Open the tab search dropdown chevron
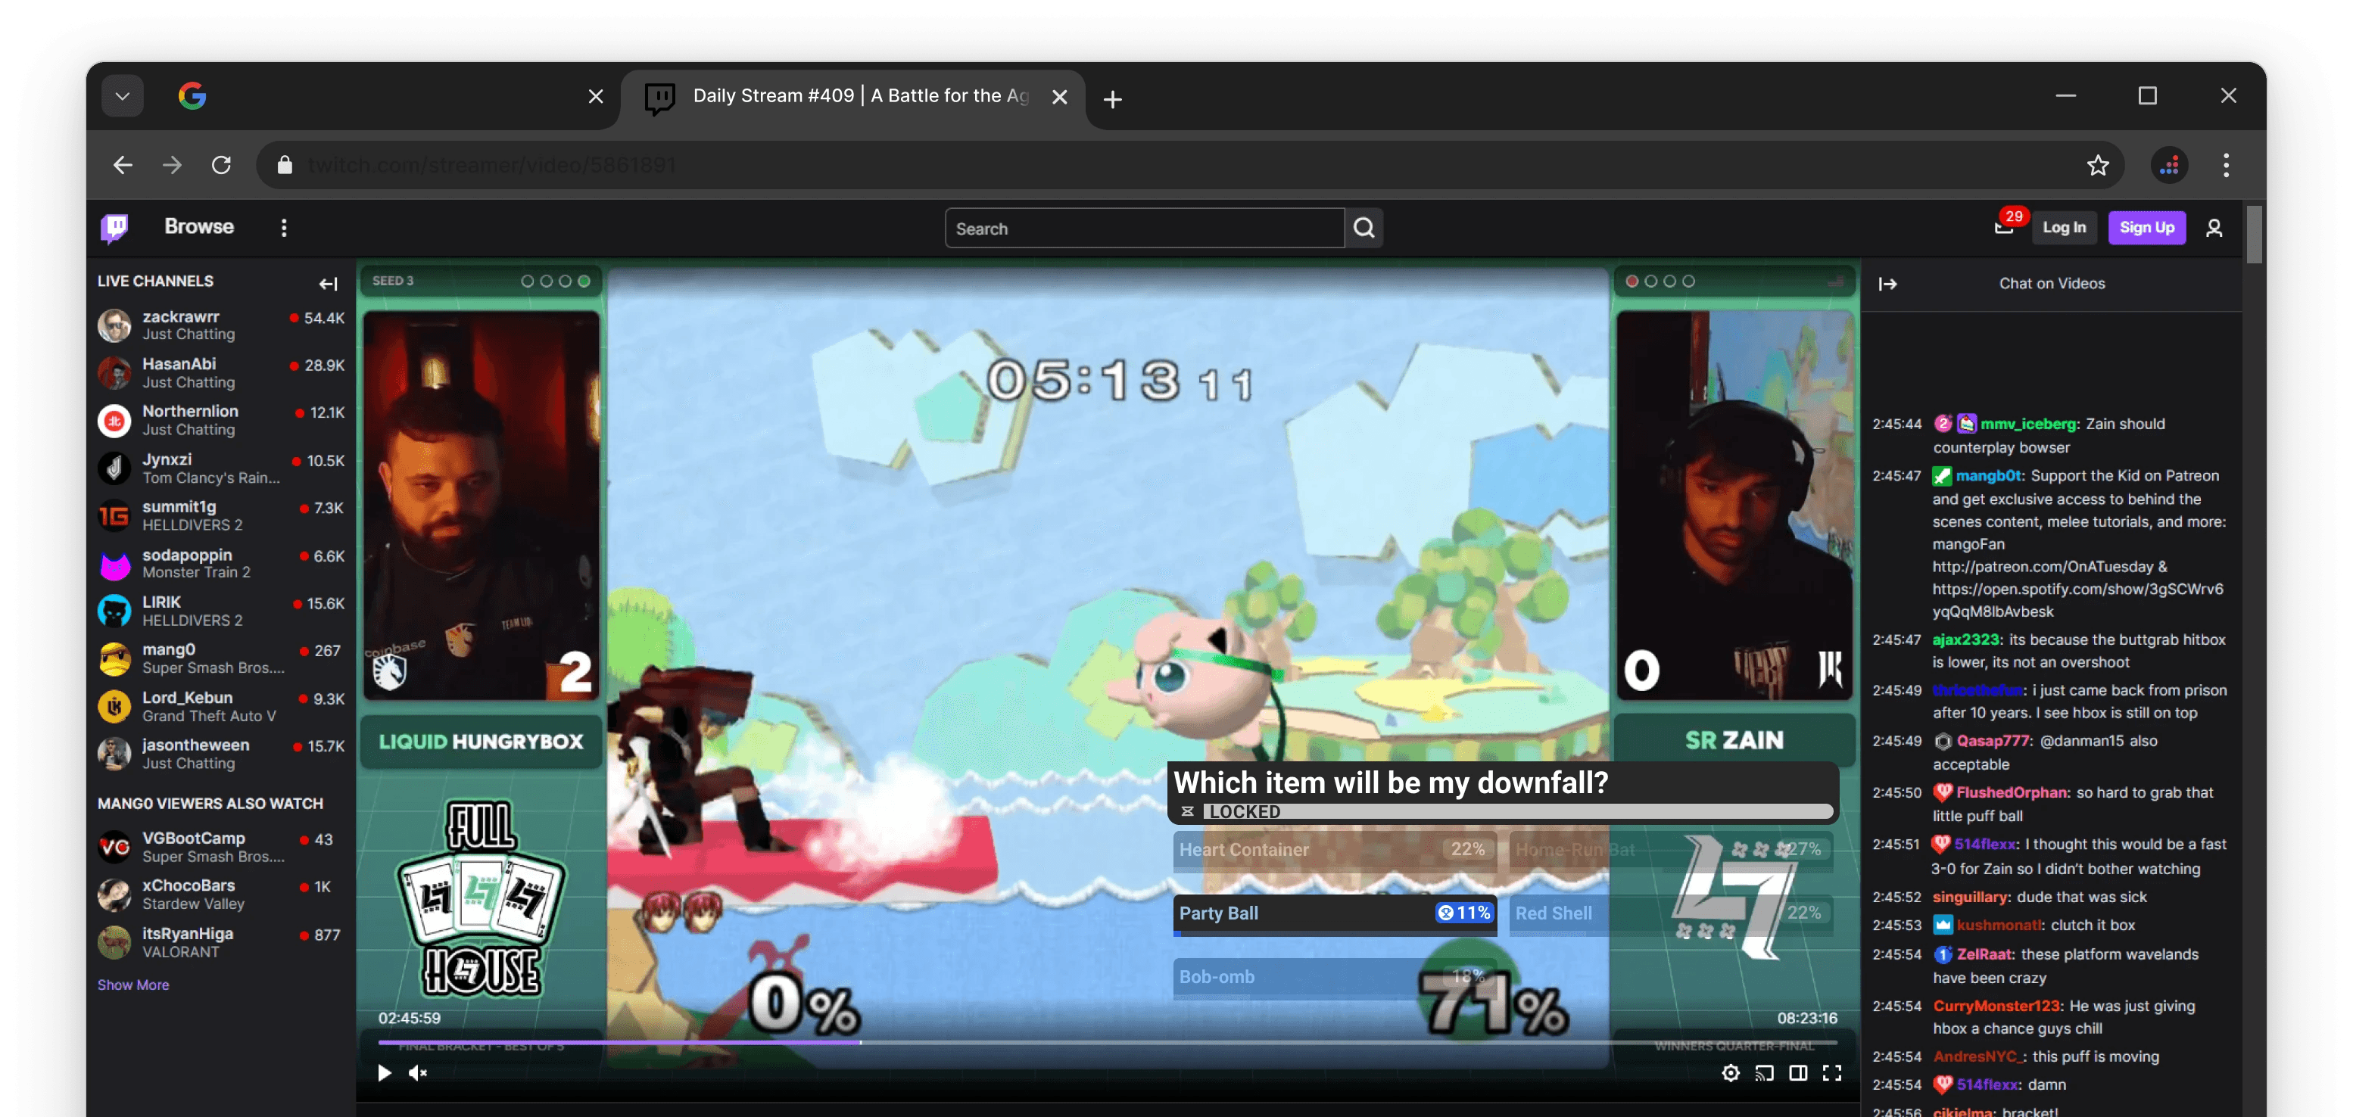 [123, 96]
